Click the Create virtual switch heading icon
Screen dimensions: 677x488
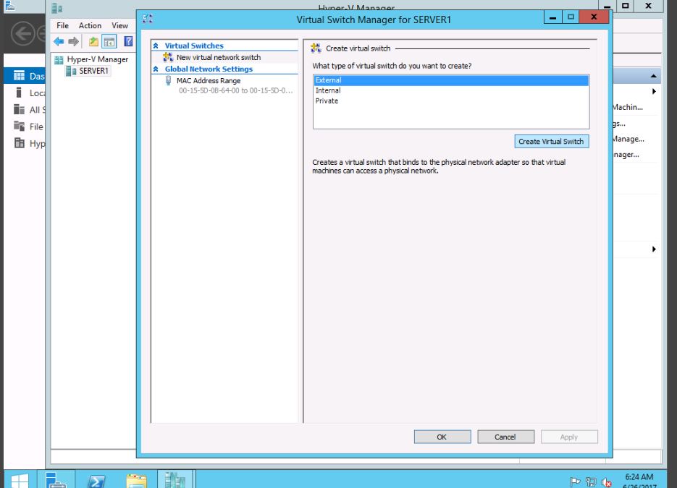[x=316, y=48]
